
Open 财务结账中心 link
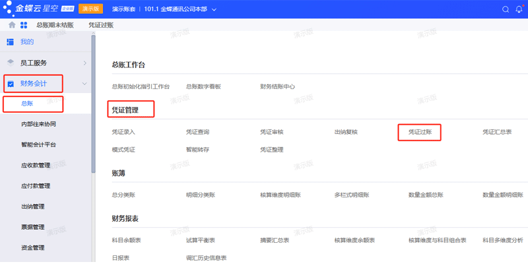[277, 86]
